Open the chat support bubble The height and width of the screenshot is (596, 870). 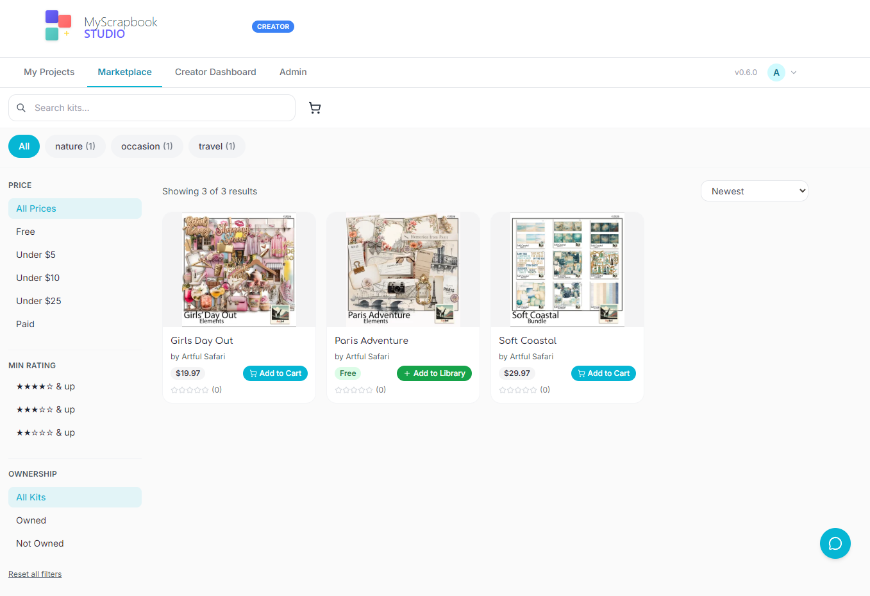click(835, 543)
